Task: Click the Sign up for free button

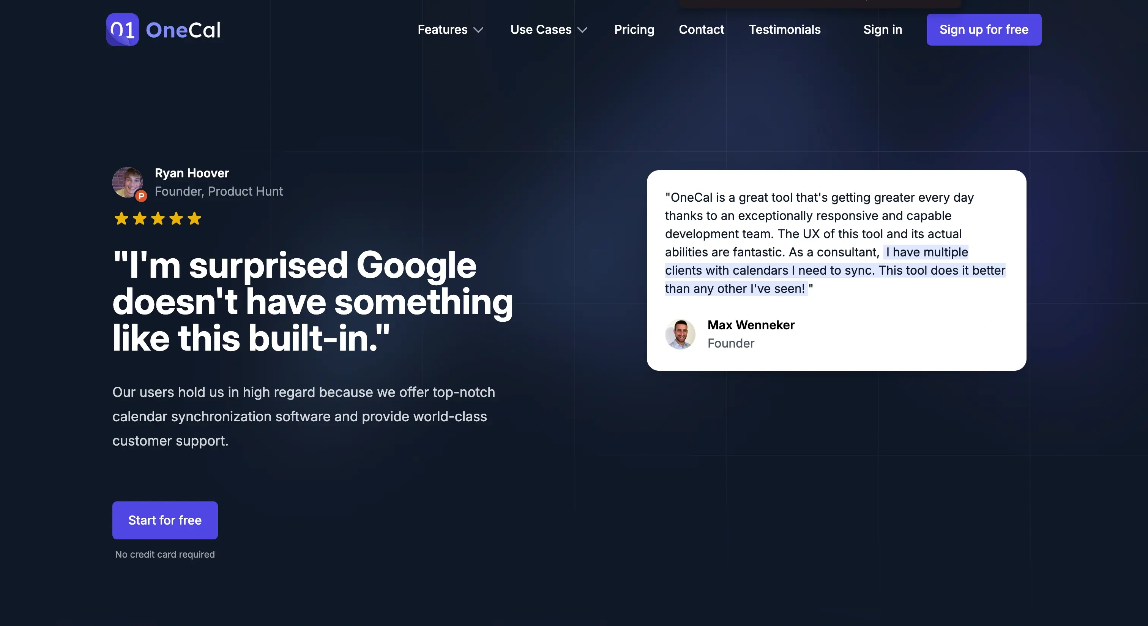Action: (x=985, y=29)
